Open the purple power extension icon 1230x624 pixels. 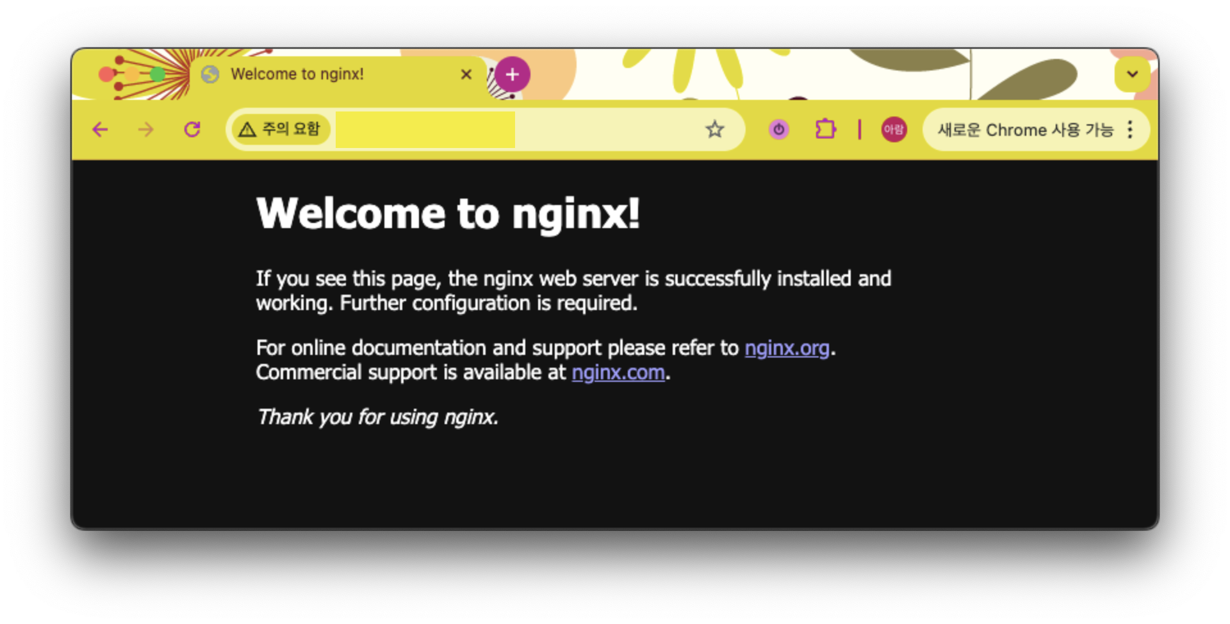click(x=778, y=130)
